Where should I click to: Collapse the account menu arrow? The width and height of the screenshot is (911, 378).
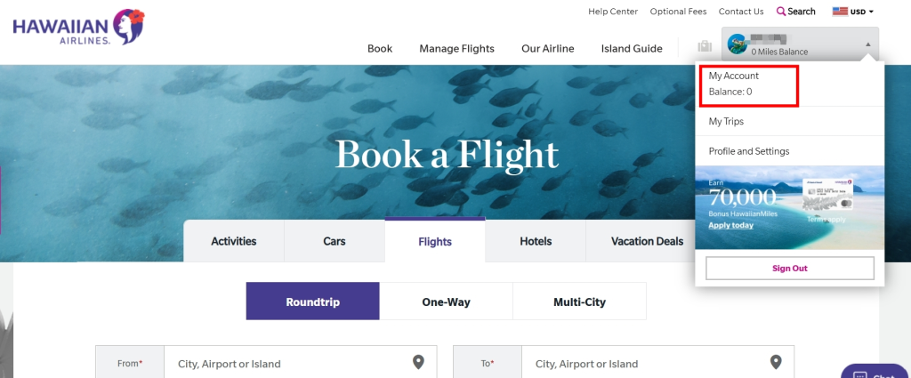867,44
